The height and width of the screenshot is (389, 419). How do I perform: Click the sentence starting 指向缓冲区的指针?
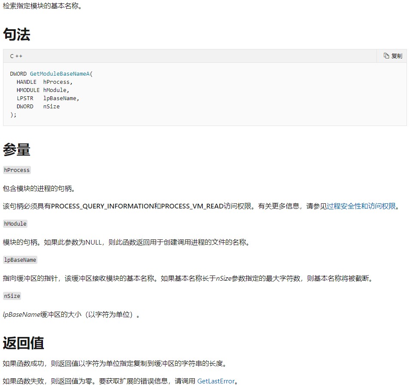point(188,278)
